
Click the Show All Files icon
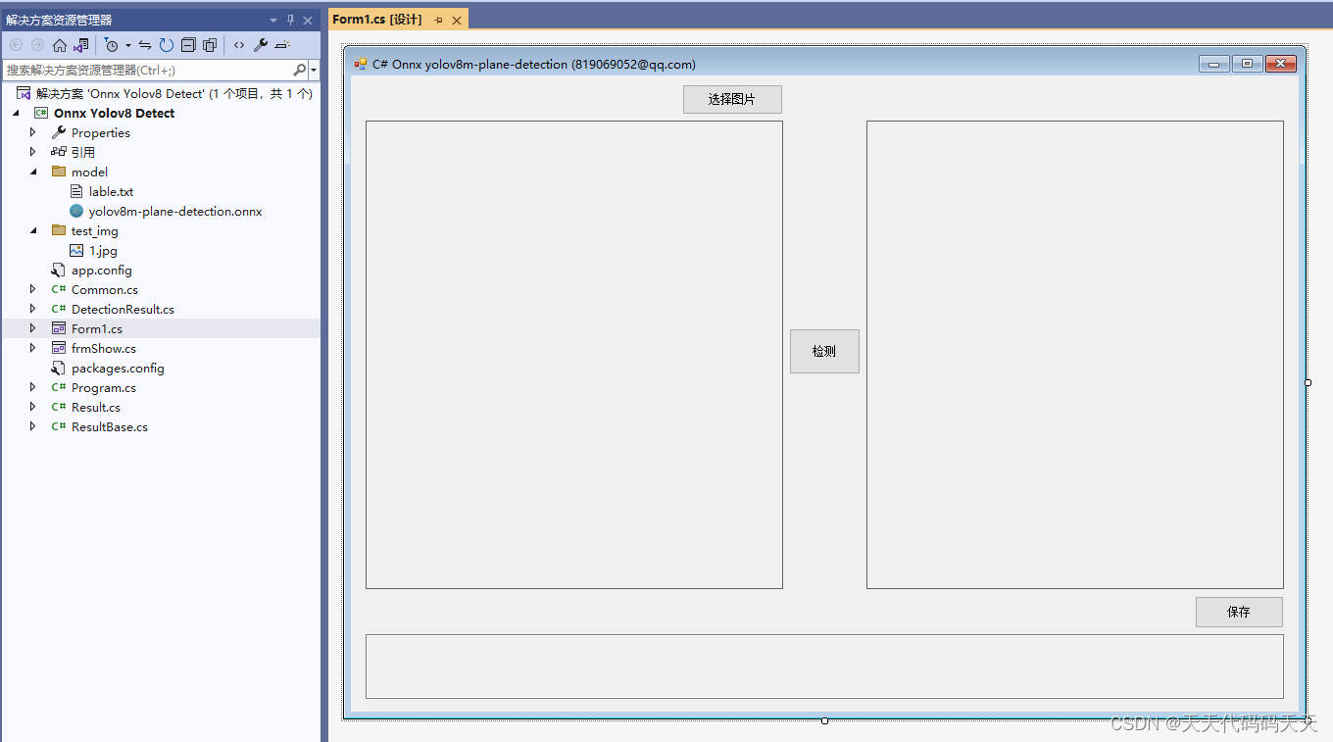[x=210, y=44]
